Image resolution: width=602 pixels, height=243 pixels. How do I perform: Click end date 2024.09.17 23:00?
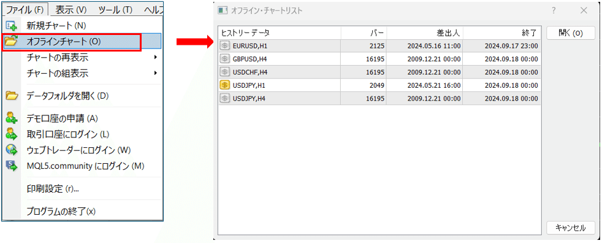(x=511, y=46)
